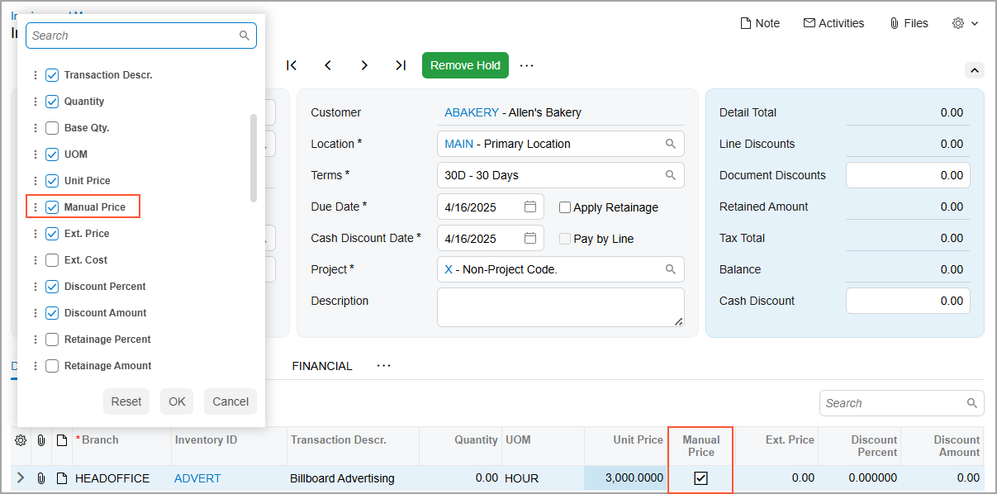Enable the Base Qty. column checkbox
The height and width of the screenshot is (494, 997).
(x=52, y=128)
